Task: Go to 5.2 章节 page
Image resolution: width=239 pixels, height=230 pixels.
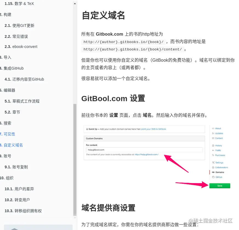Action: pos(12,112)
